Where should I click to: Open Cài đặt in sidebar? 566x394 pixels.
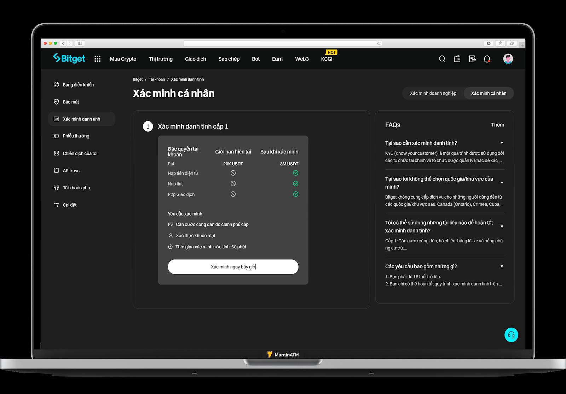point(65,205)
